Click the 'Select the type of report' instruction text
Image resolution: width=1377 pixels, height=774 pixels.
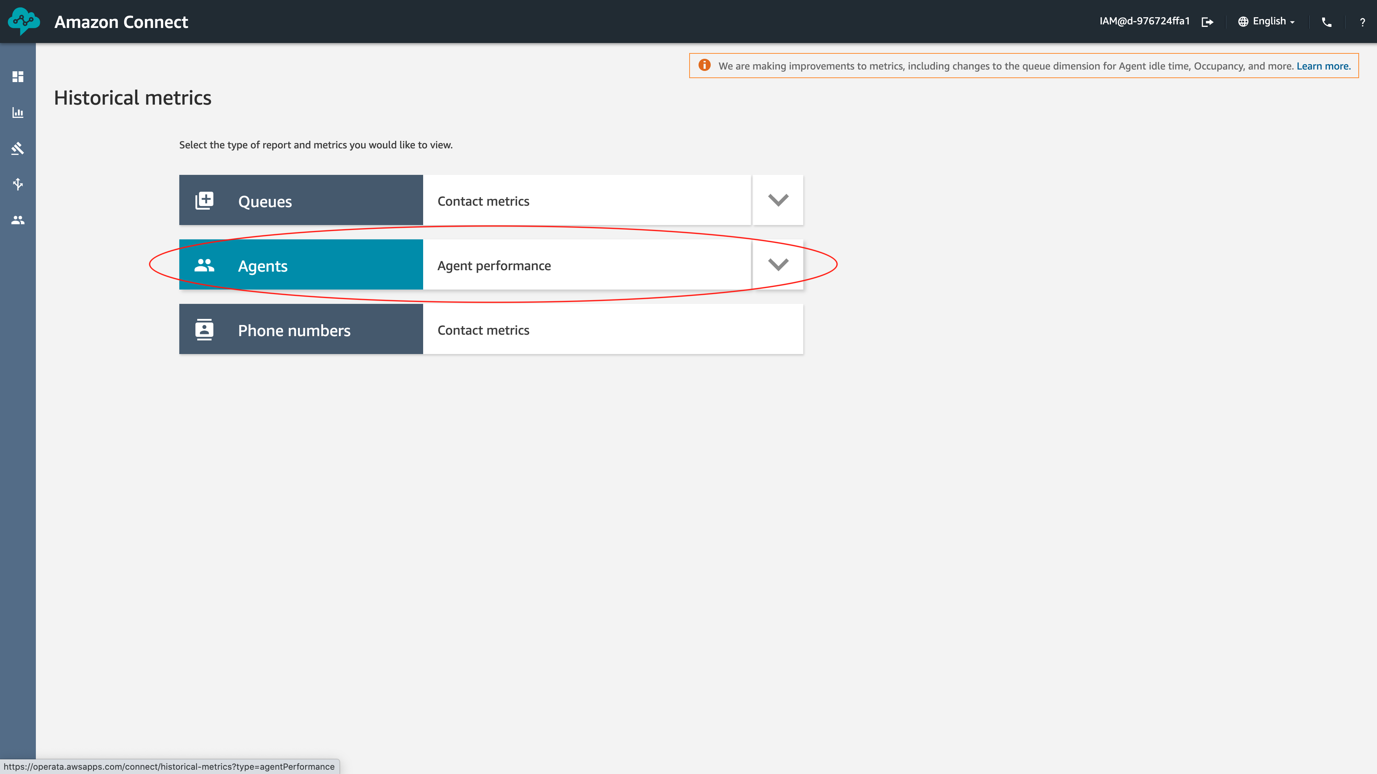[x=316, y=145]
